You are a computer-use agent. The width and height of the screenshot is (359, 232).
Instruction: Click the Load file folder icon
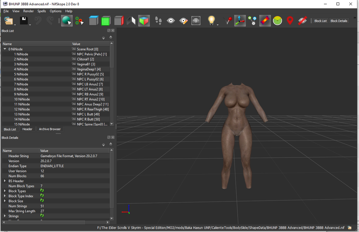pyautogui.click(x=9, y=21)
